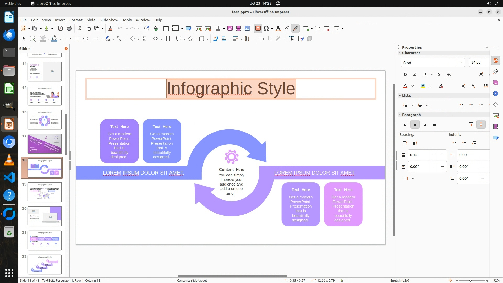Select the slide 19 thumbnail
Viewport: 503px width, 283px height.
(x=45, y=192)
